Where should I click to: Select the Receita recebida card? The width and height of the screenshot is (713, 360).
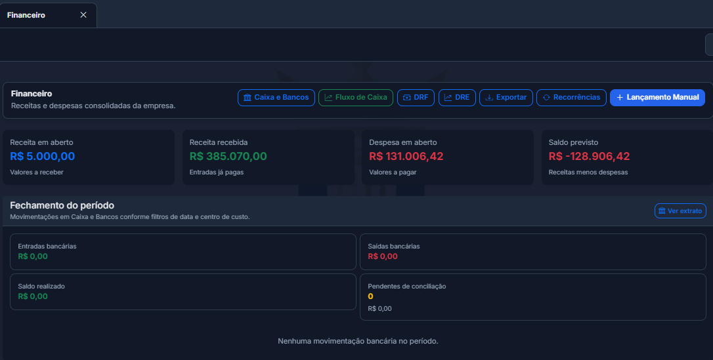[x=269, y=157]
